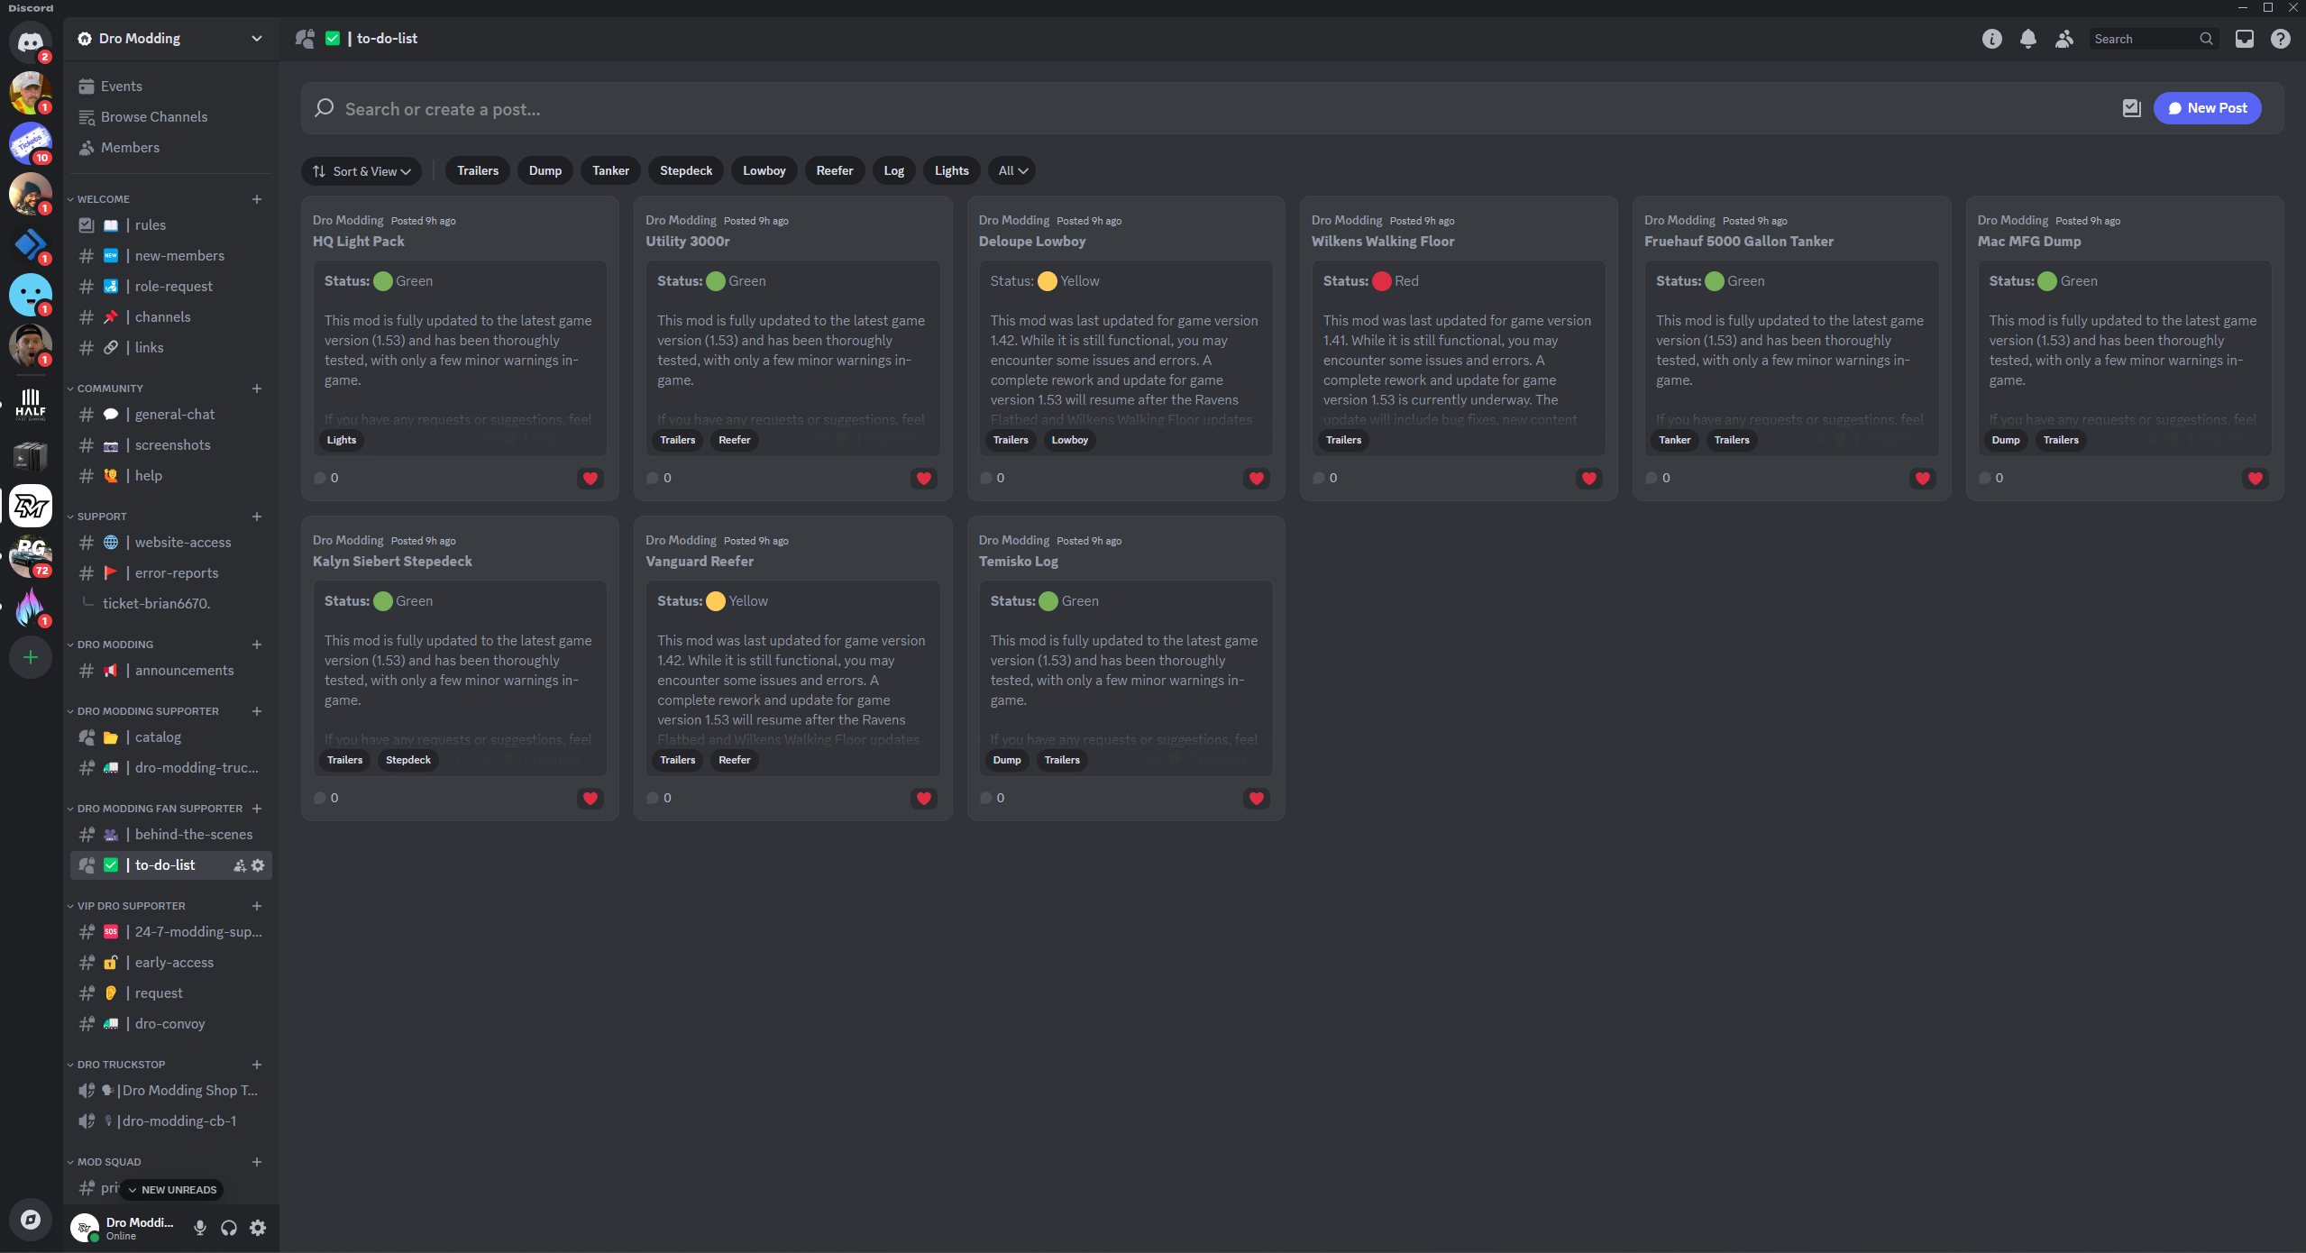The image size is (2306, 1253).
Task: Toggle headphone deafen
Action: (x=229, y=1228)
